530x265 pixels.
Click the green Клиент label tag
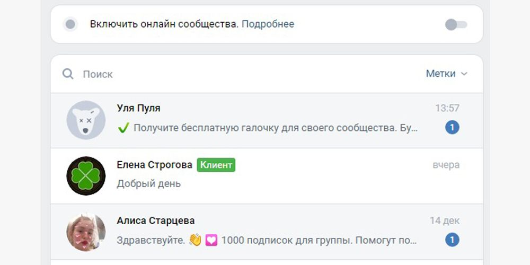click(216, 165)
